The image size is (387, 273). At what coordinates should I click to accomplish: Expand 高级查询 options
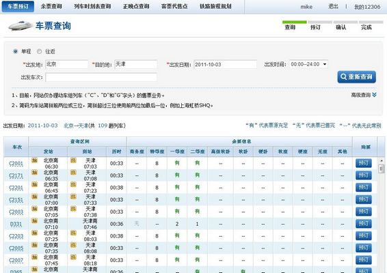click(x=364, y=95)
